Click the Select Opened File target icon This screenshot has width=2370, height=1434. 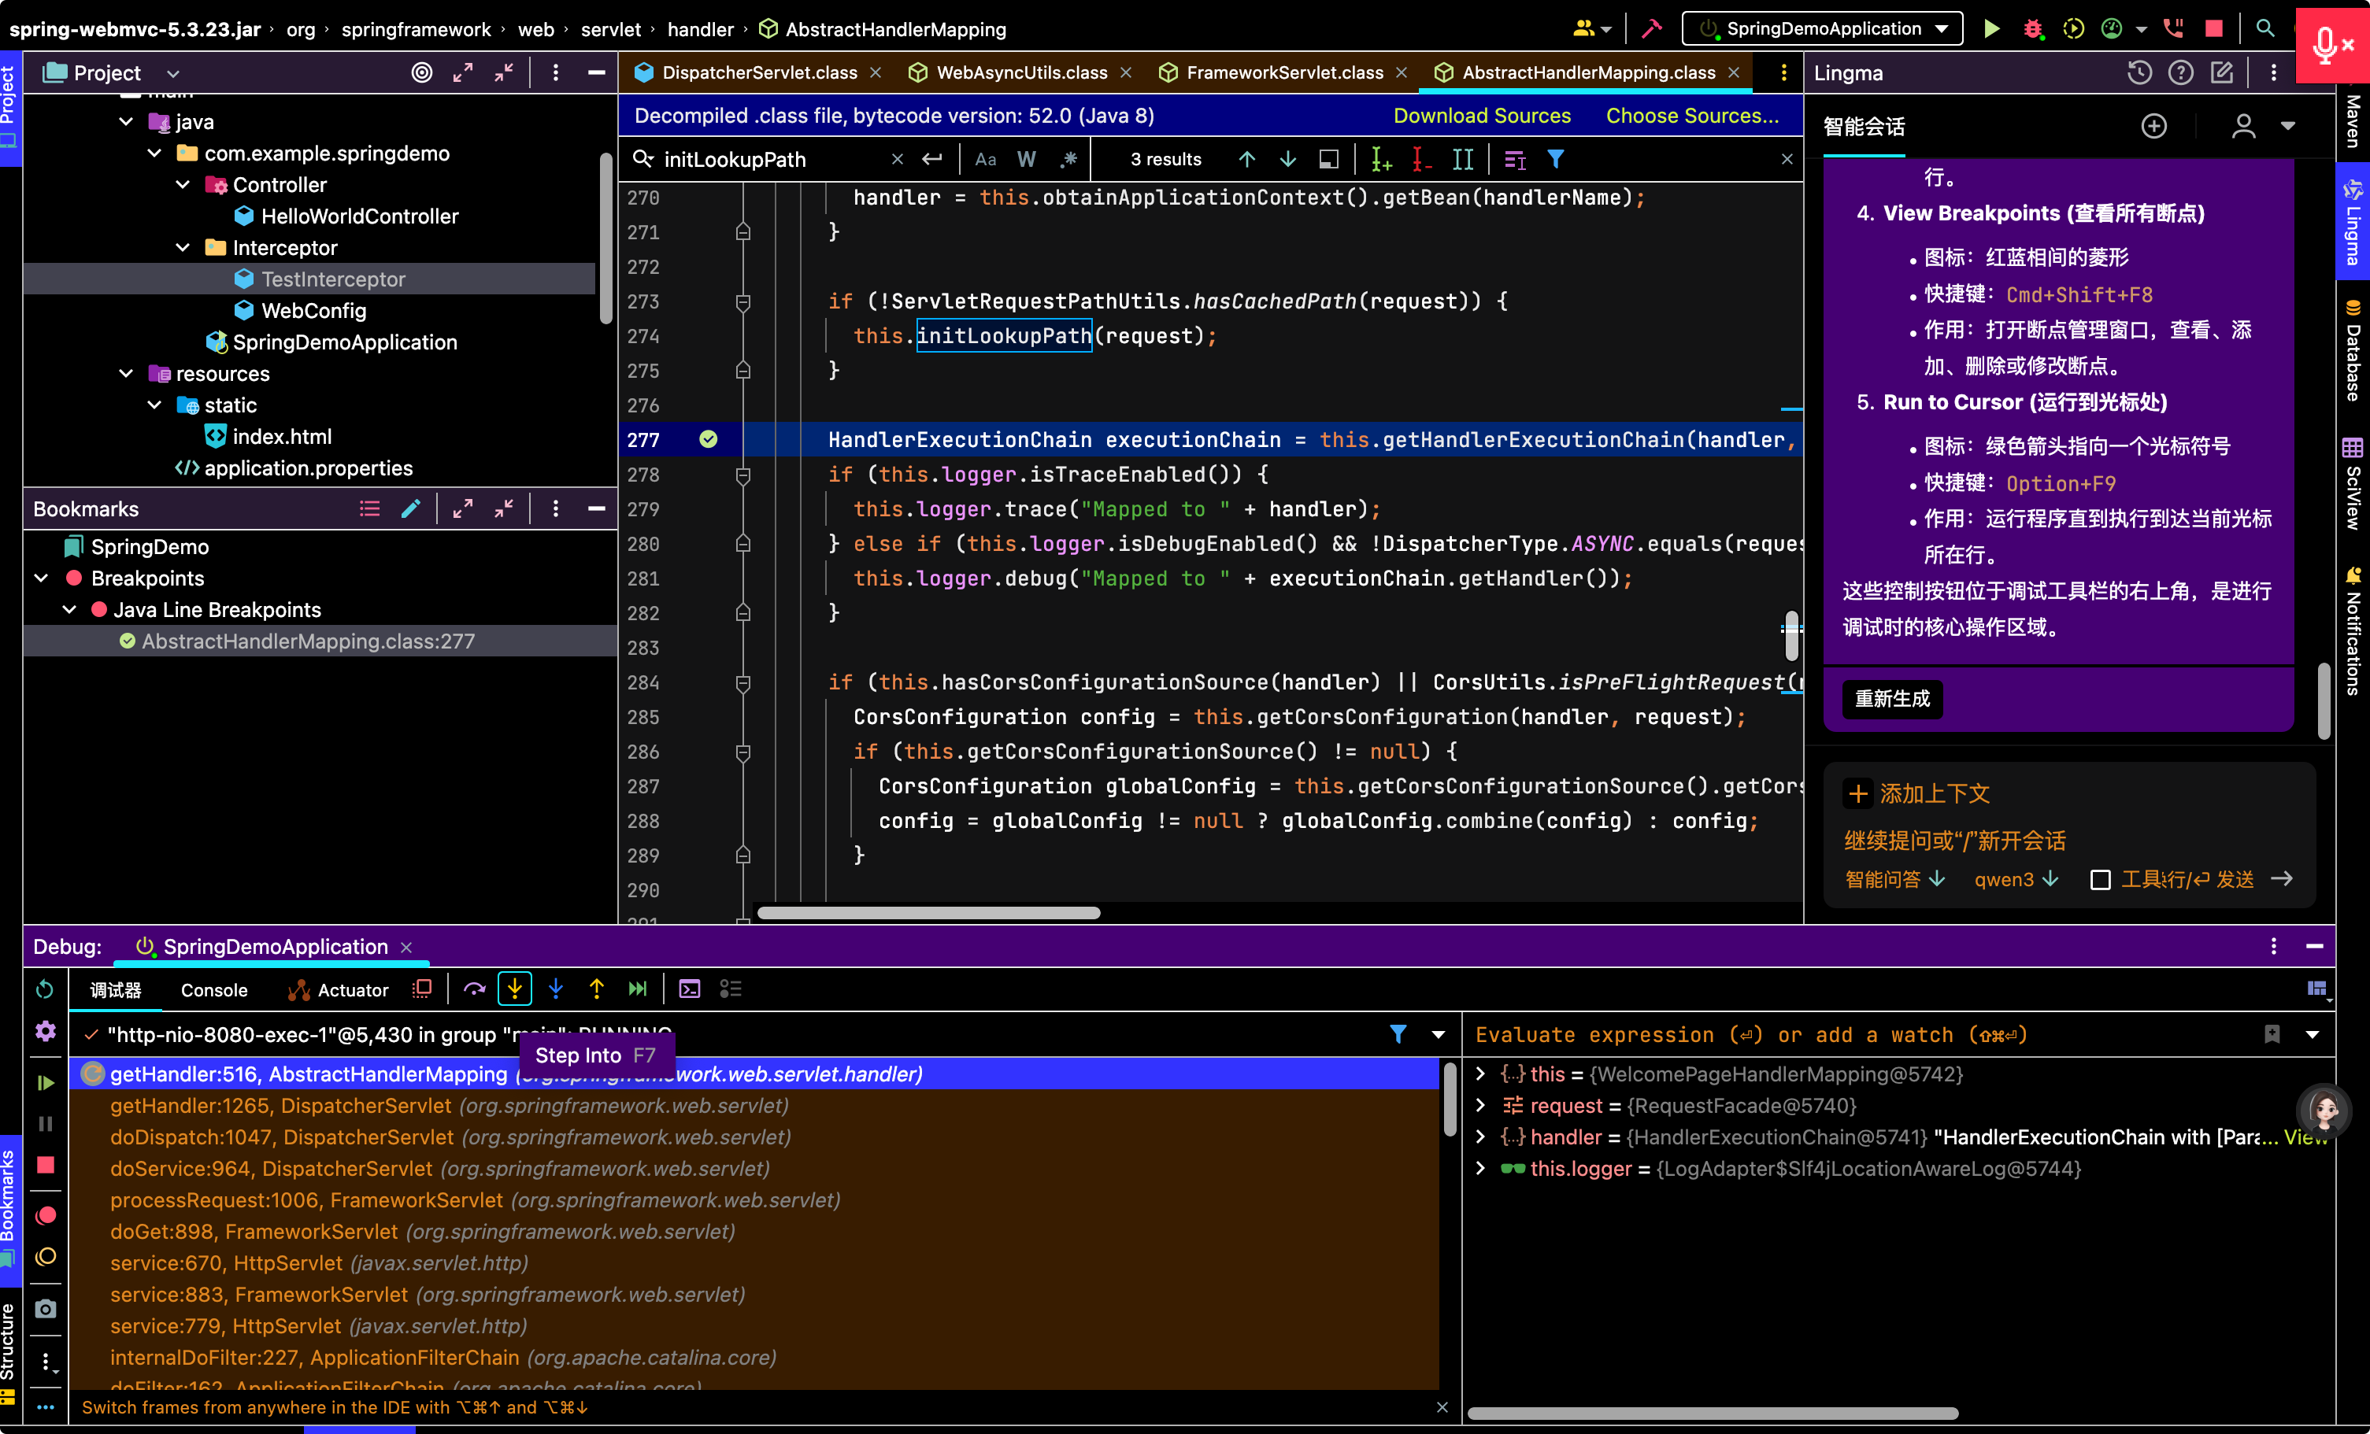(x=421, y=73)
